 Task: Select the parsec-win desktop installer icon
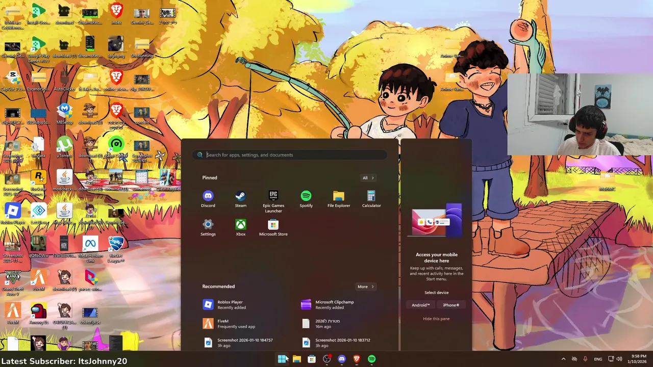[90, 281]
